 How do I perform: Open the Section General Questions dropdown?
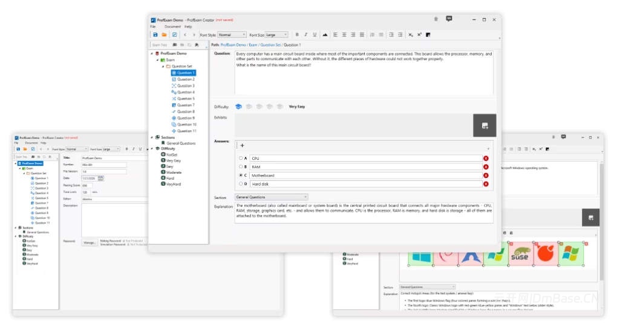tap(271, 197)
